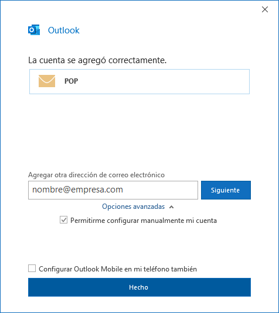Screen dimensions: 279x313
Task: Open the Opciones avanzadas link
Action: [x=134, y=207]
